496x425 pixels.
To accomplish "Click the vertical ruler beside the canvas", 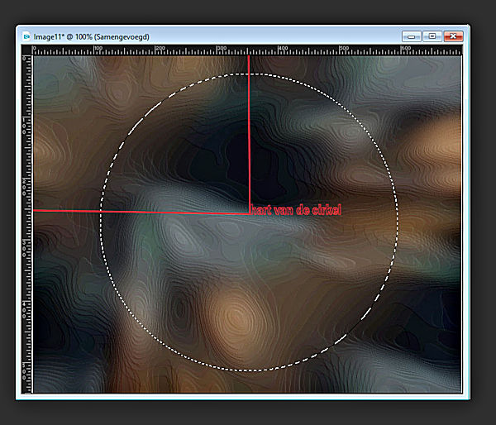I will click(x=27, y=224).
